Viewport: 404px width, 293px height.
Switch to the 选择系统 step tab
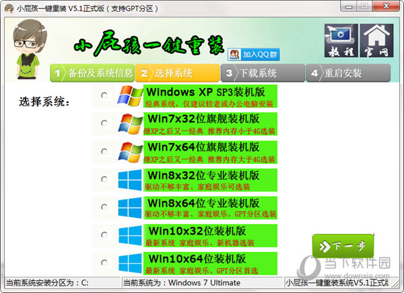pos(177,73)
